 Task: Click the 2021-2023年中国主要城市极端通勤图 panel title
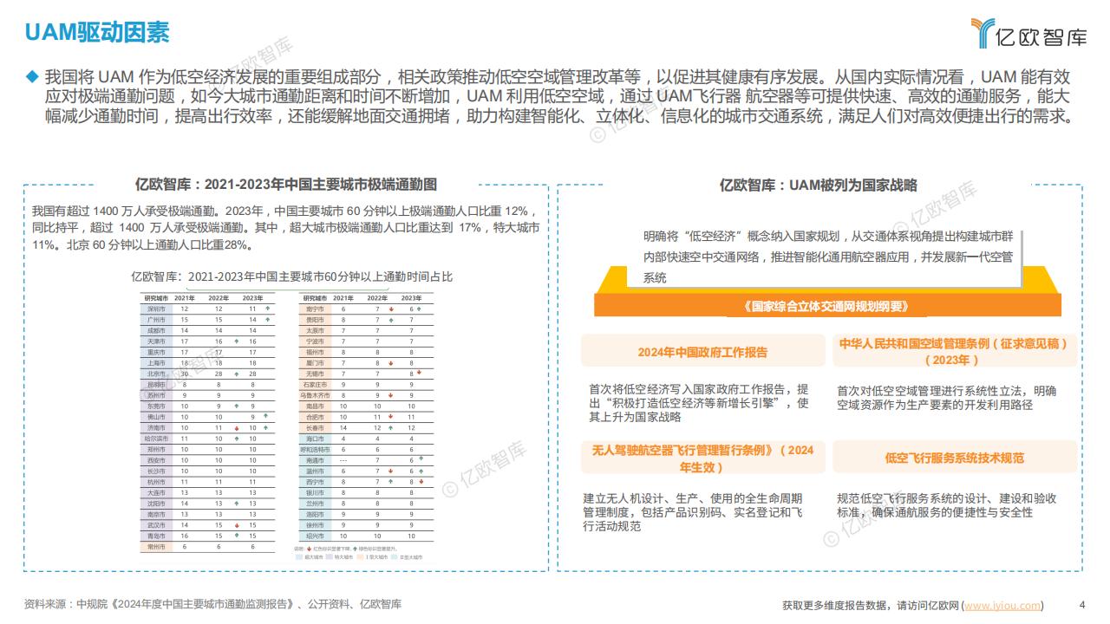click(x=286, y=185)
